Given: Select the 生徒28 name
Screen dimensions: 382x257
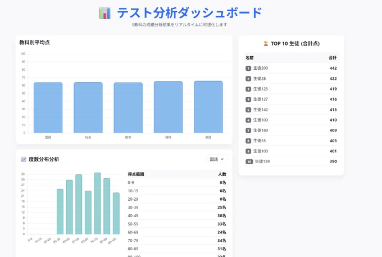Looking at the screenshot, I should (260, 79).
